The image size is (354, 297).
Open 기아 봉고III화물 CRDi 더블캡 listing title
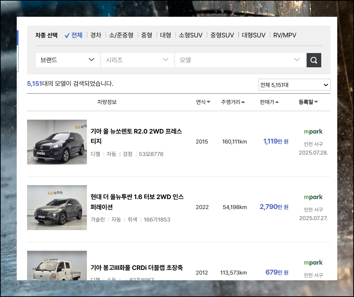pos(137,268)
